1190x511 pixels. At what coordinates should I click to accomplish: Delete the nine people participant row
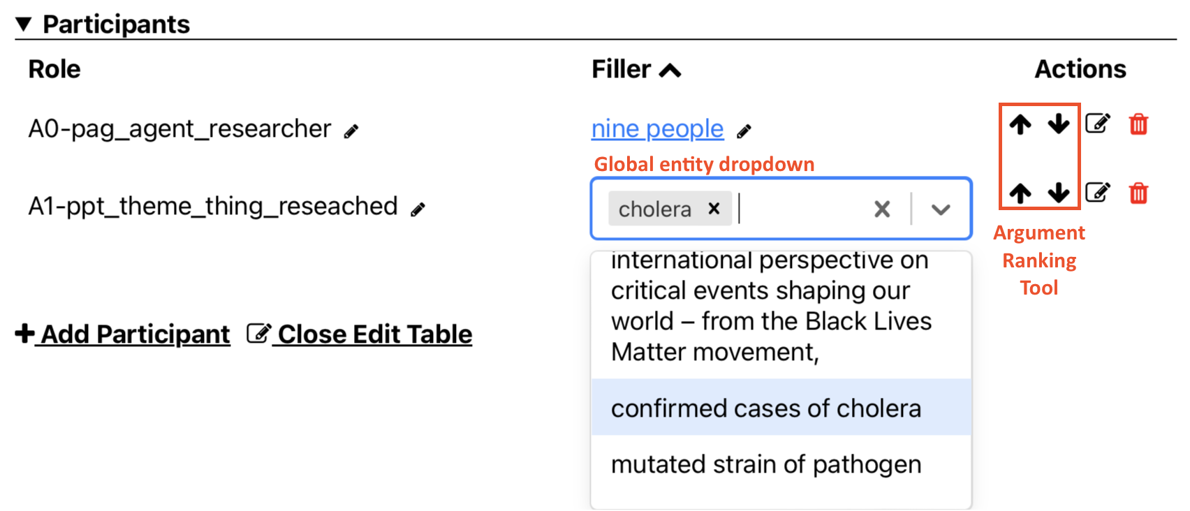[x=1138, y=124]
